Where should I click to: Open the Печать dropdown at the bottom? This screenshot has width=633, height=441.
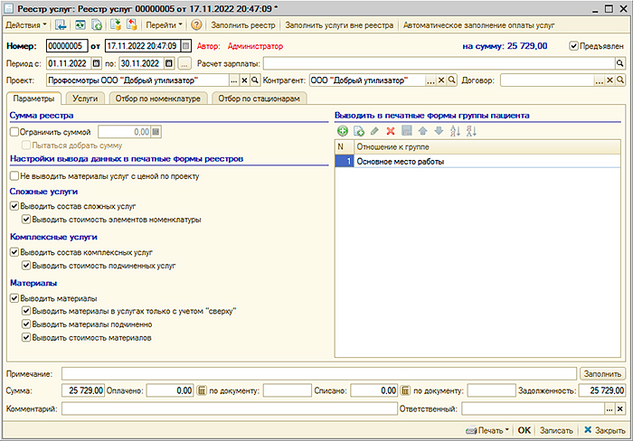tap(488, 430)
